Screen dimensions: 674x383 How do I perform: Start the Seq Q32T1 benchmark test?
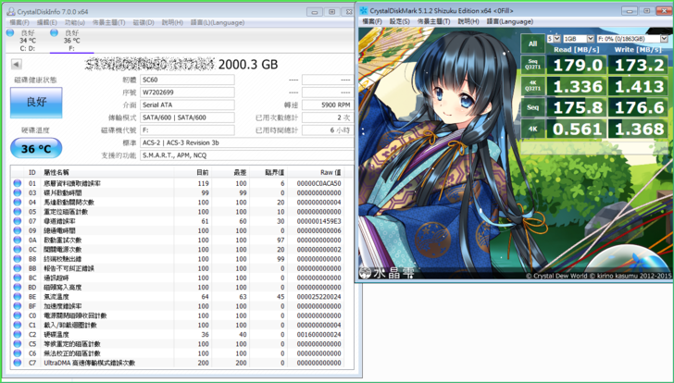tap(532, 65)
